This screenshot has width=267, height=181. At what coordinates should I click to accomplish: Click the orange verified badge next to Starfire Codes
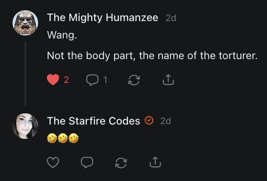point(149,121)
